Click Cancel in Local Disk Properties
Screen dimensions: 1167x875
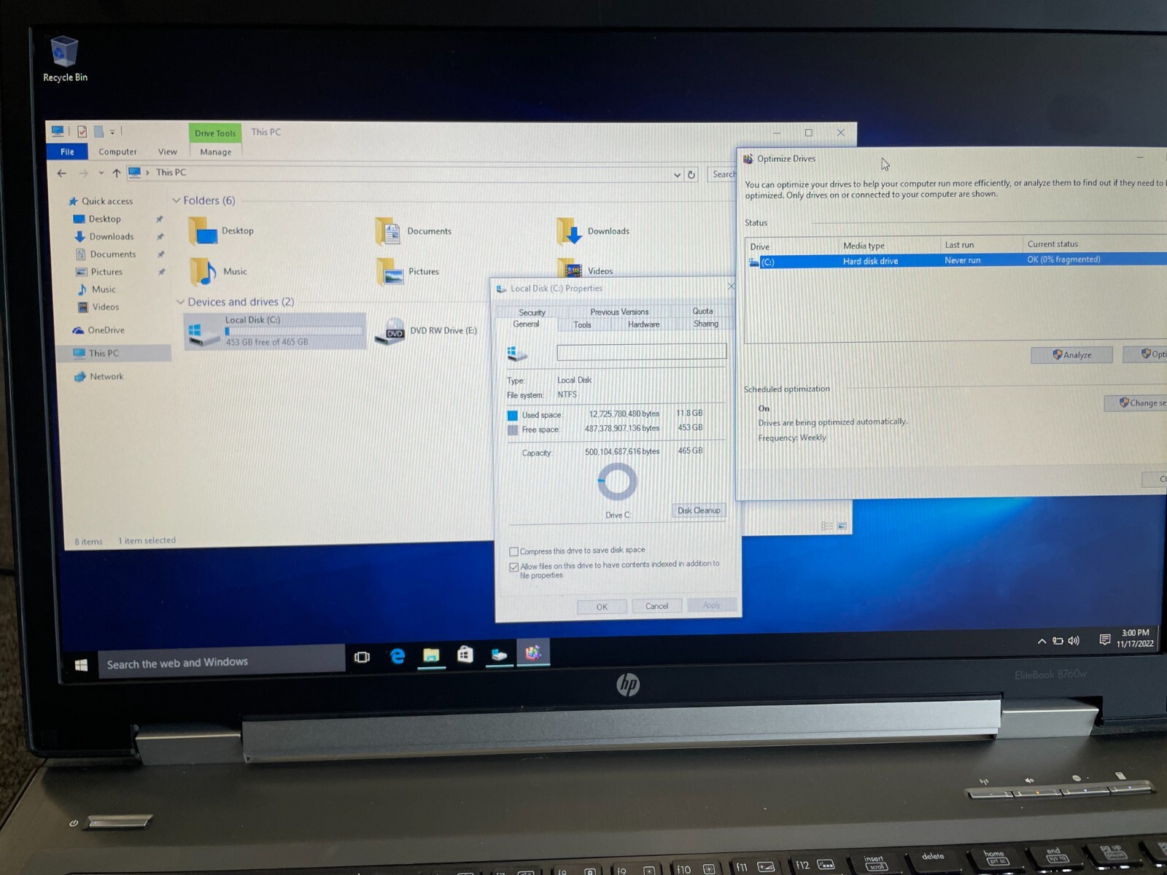click(x=656, y=606)
